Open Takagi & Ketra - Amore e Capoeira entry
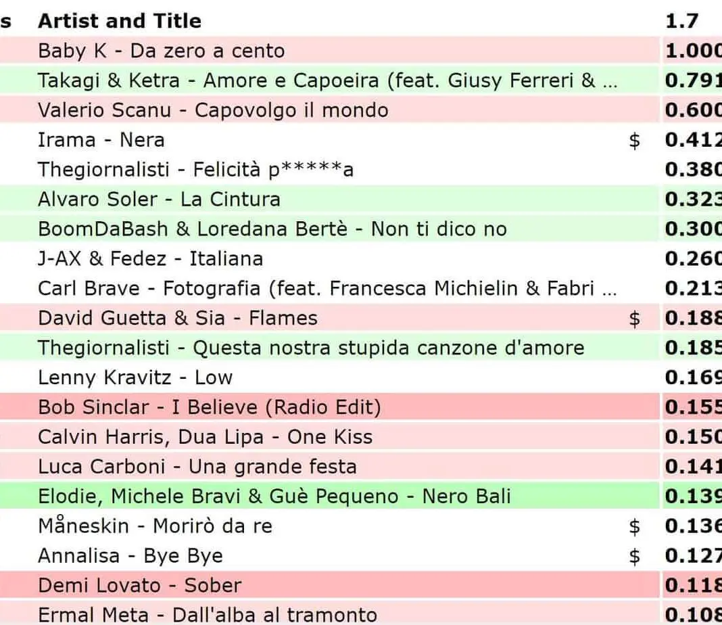This screenshot has height=625, width=722. (x=327, y=80)
